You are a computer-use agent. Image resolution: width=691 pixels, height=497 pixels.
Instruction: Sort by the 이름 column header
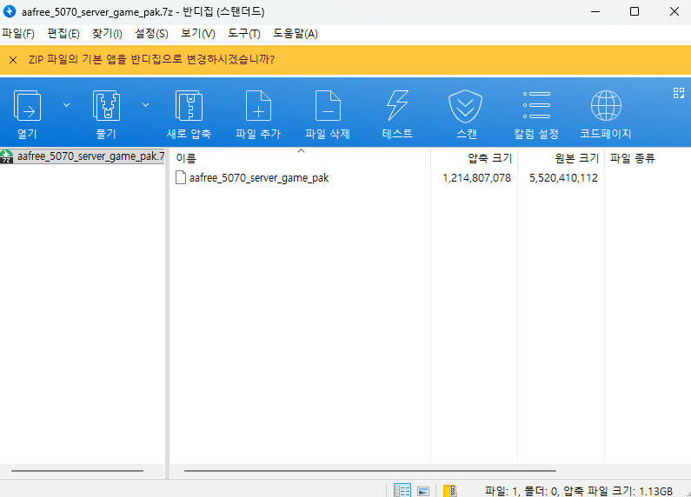click(x=300, y=158)
